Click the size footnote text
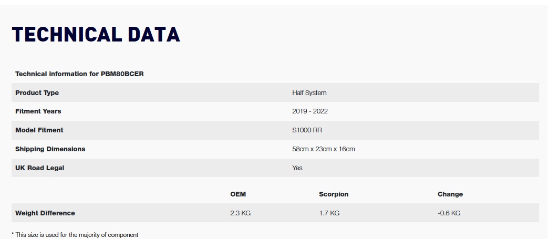The width and height of the screenshot is (560, 239). coord(75,235)
